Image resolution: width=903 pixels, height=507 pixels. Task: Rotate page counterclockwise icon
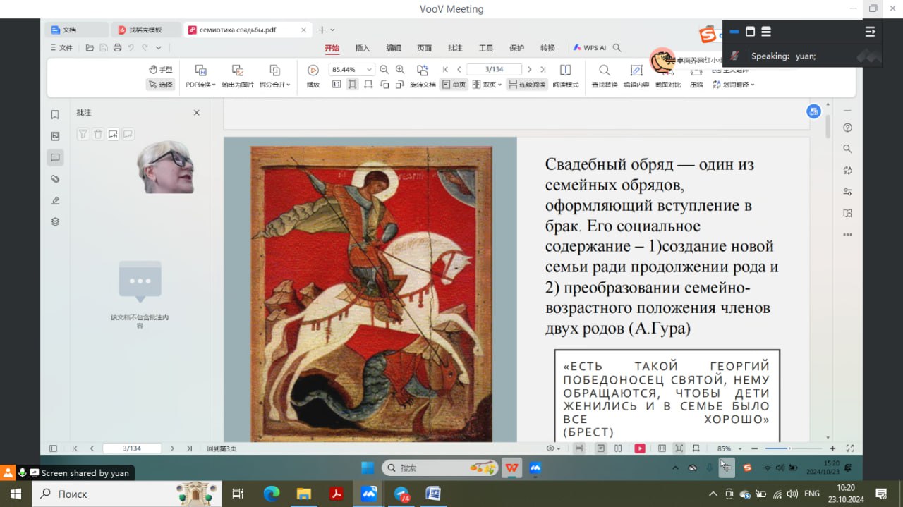click(384, 85)
